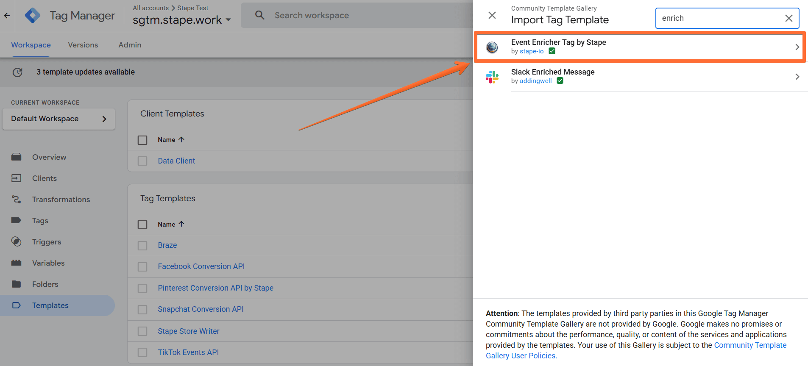Viewport: 808px width, 366px height.
Task: Expand Event Enricher Tag chevron
Action: [797, 47]
